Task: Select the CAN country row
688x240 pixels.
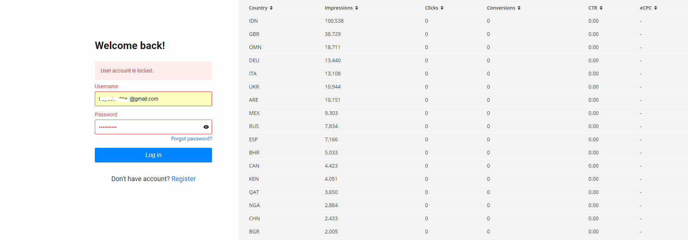Action: coord(254,166)
